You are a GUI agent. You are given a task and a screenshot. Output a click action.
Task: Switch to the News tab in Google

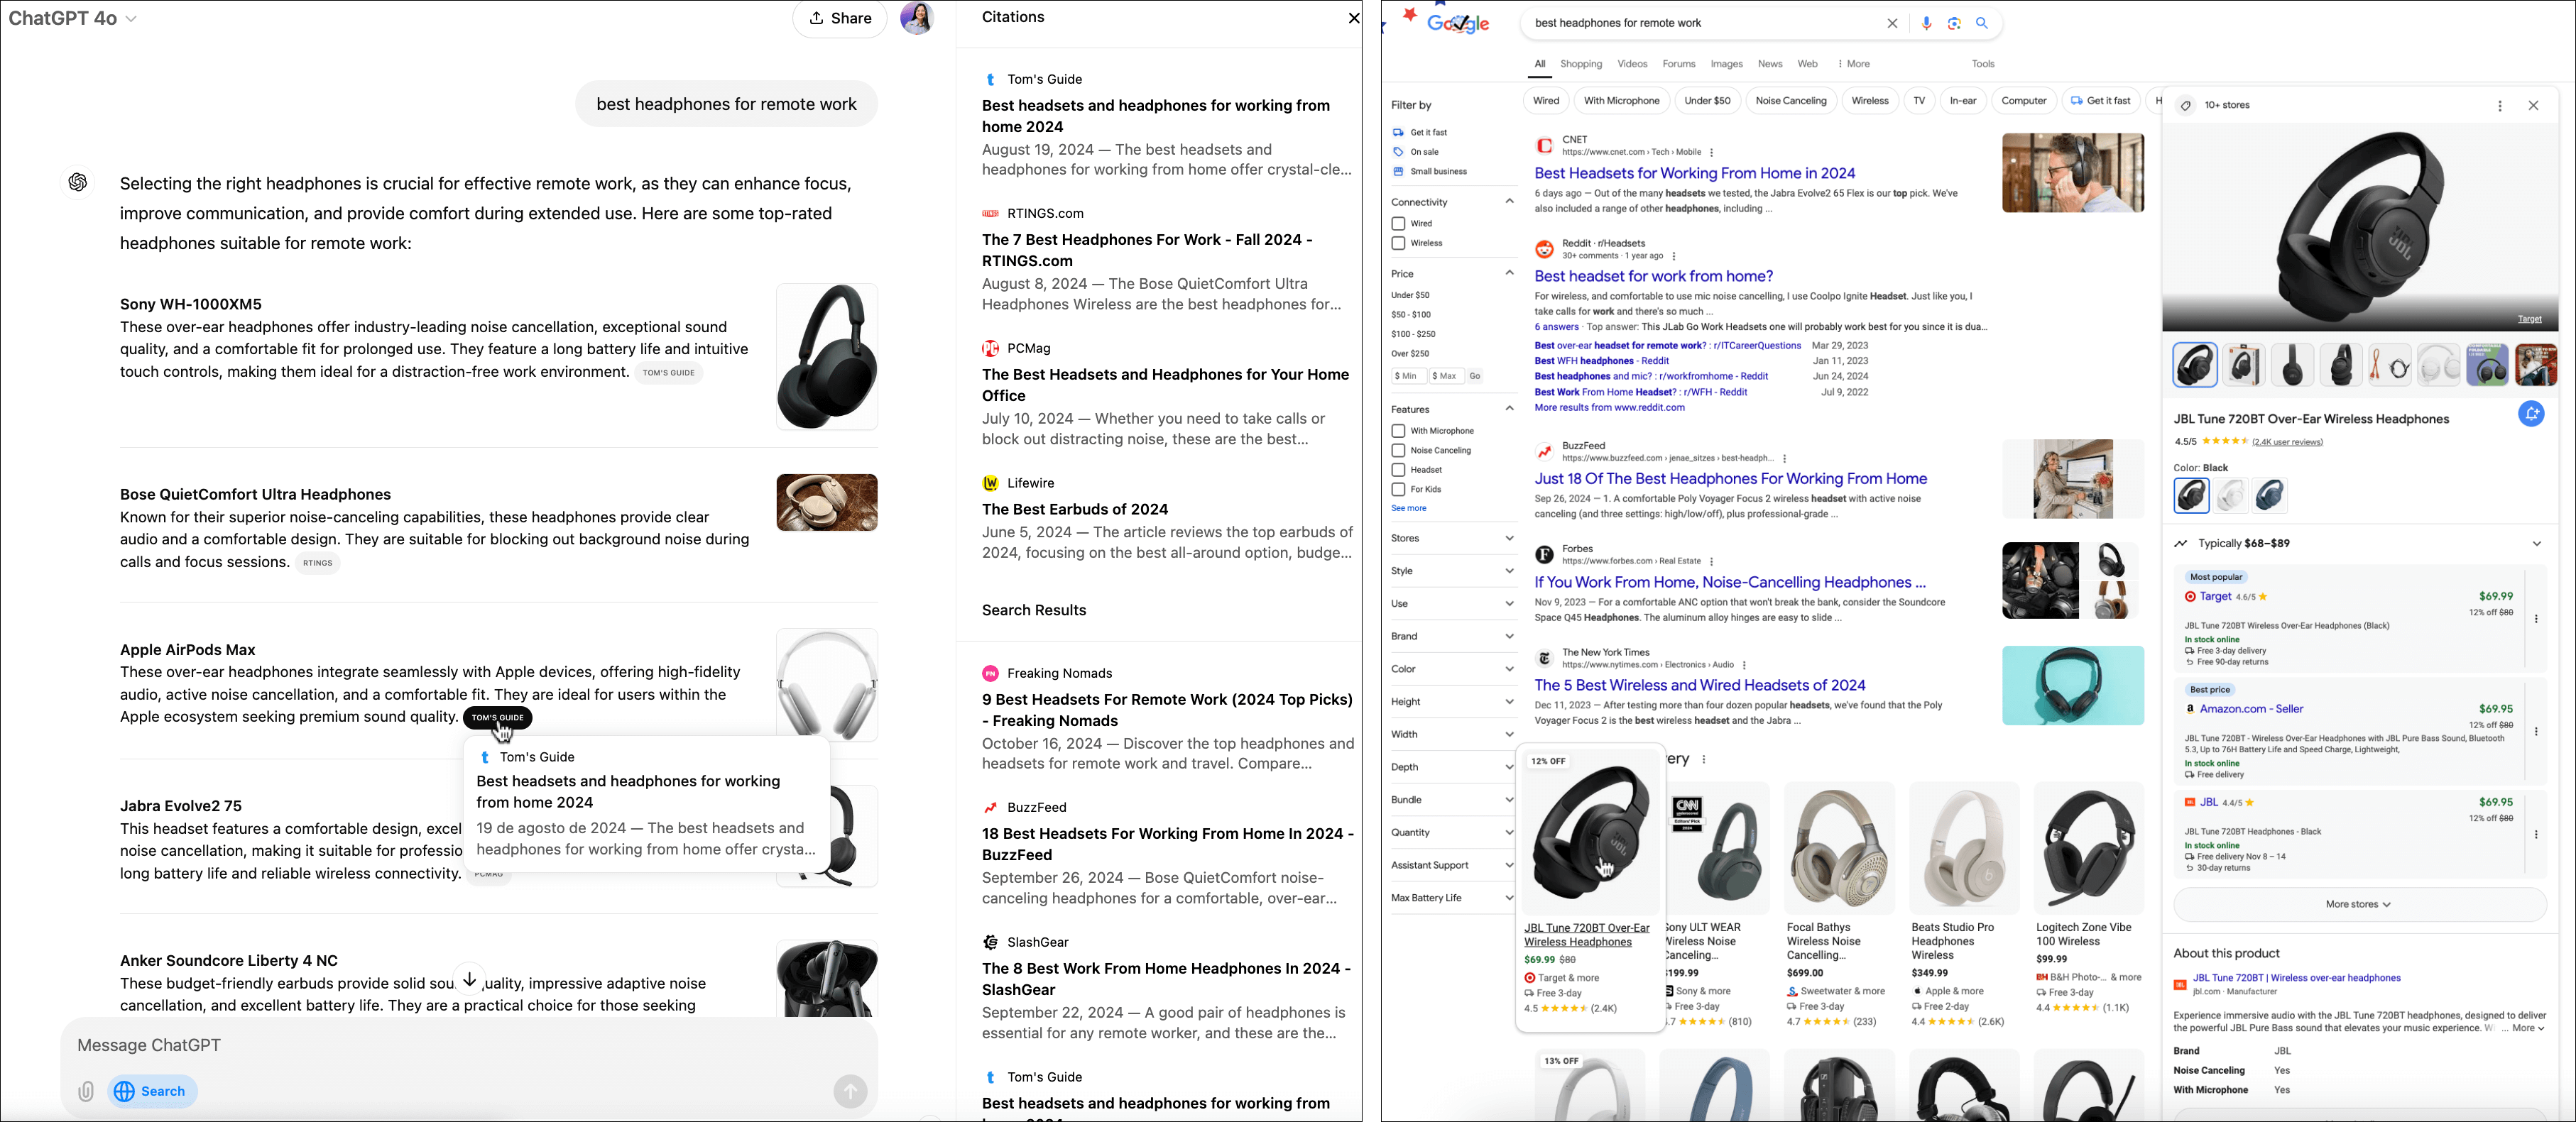[x=1770, y=64]
